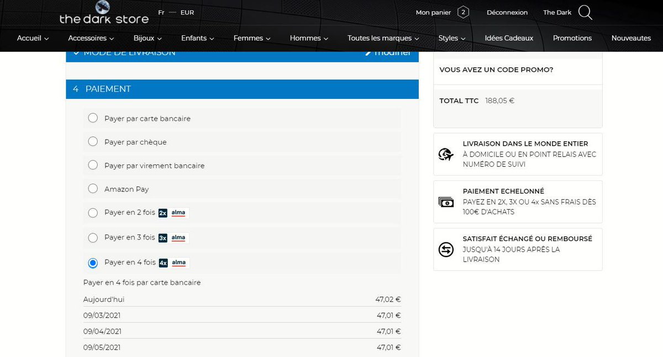
Task: Expand the Enfants menu
Action: pos(198,38)
